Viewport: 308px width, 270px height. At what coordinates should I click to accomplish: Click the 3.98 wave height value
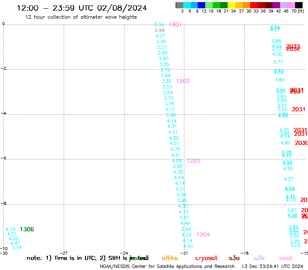(x=177, y=166)
